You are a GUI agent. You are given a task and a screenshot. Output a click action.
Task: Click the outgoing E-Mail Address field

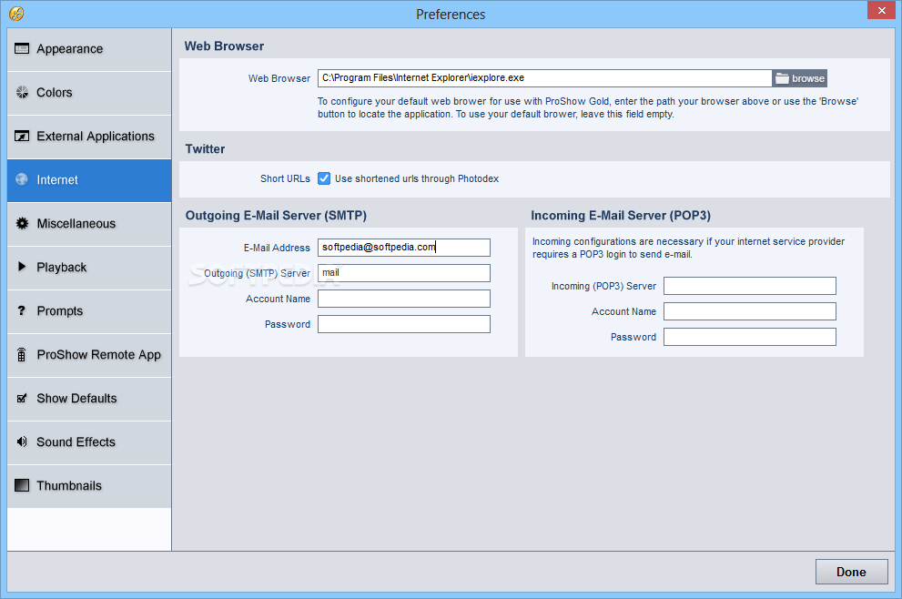404,248
